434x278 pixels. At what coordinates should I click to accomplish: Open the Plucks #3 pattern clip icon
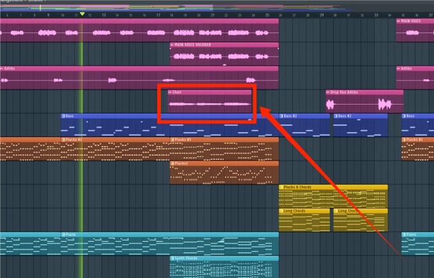(172, 140)
